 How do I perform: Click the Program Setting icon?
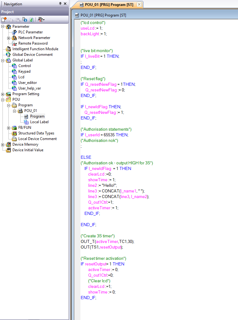click(8, 94)
